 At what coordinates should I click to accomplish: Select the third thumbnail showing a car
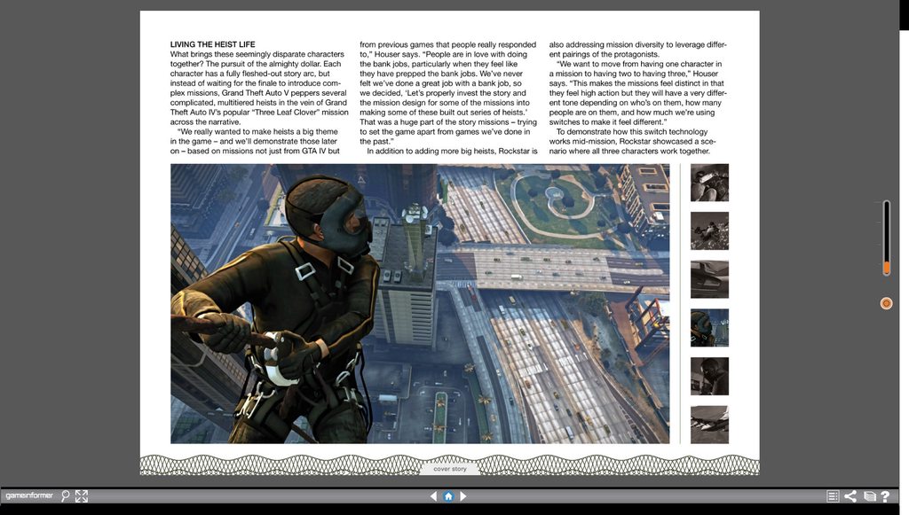coord(709,279)
